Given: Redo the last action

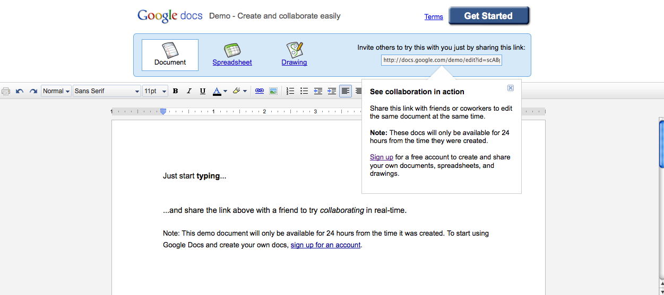Looking at the screenshot, I should [33, 91].
